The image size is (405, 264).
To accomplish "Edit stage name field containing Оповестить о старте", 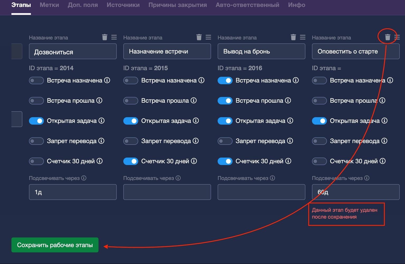I will click(356, 51).
